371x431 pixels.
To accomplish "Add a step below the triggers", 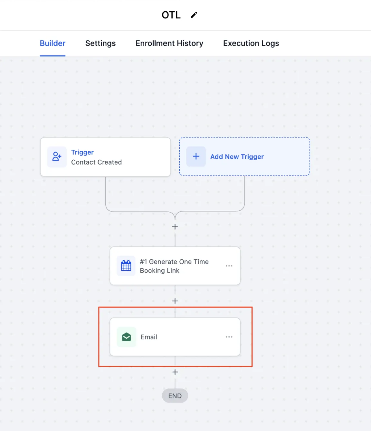I will (175, 227).
